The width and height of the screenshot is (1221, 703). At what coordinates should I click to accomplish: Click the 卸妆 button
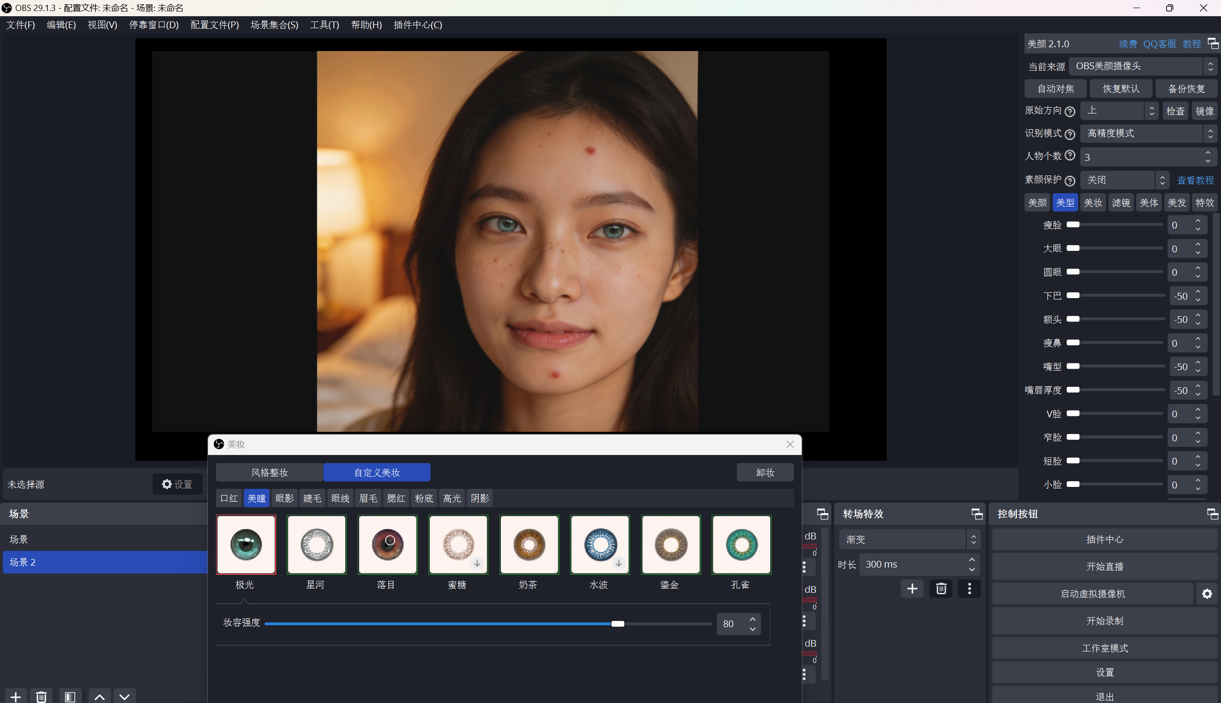pos(765,472)
